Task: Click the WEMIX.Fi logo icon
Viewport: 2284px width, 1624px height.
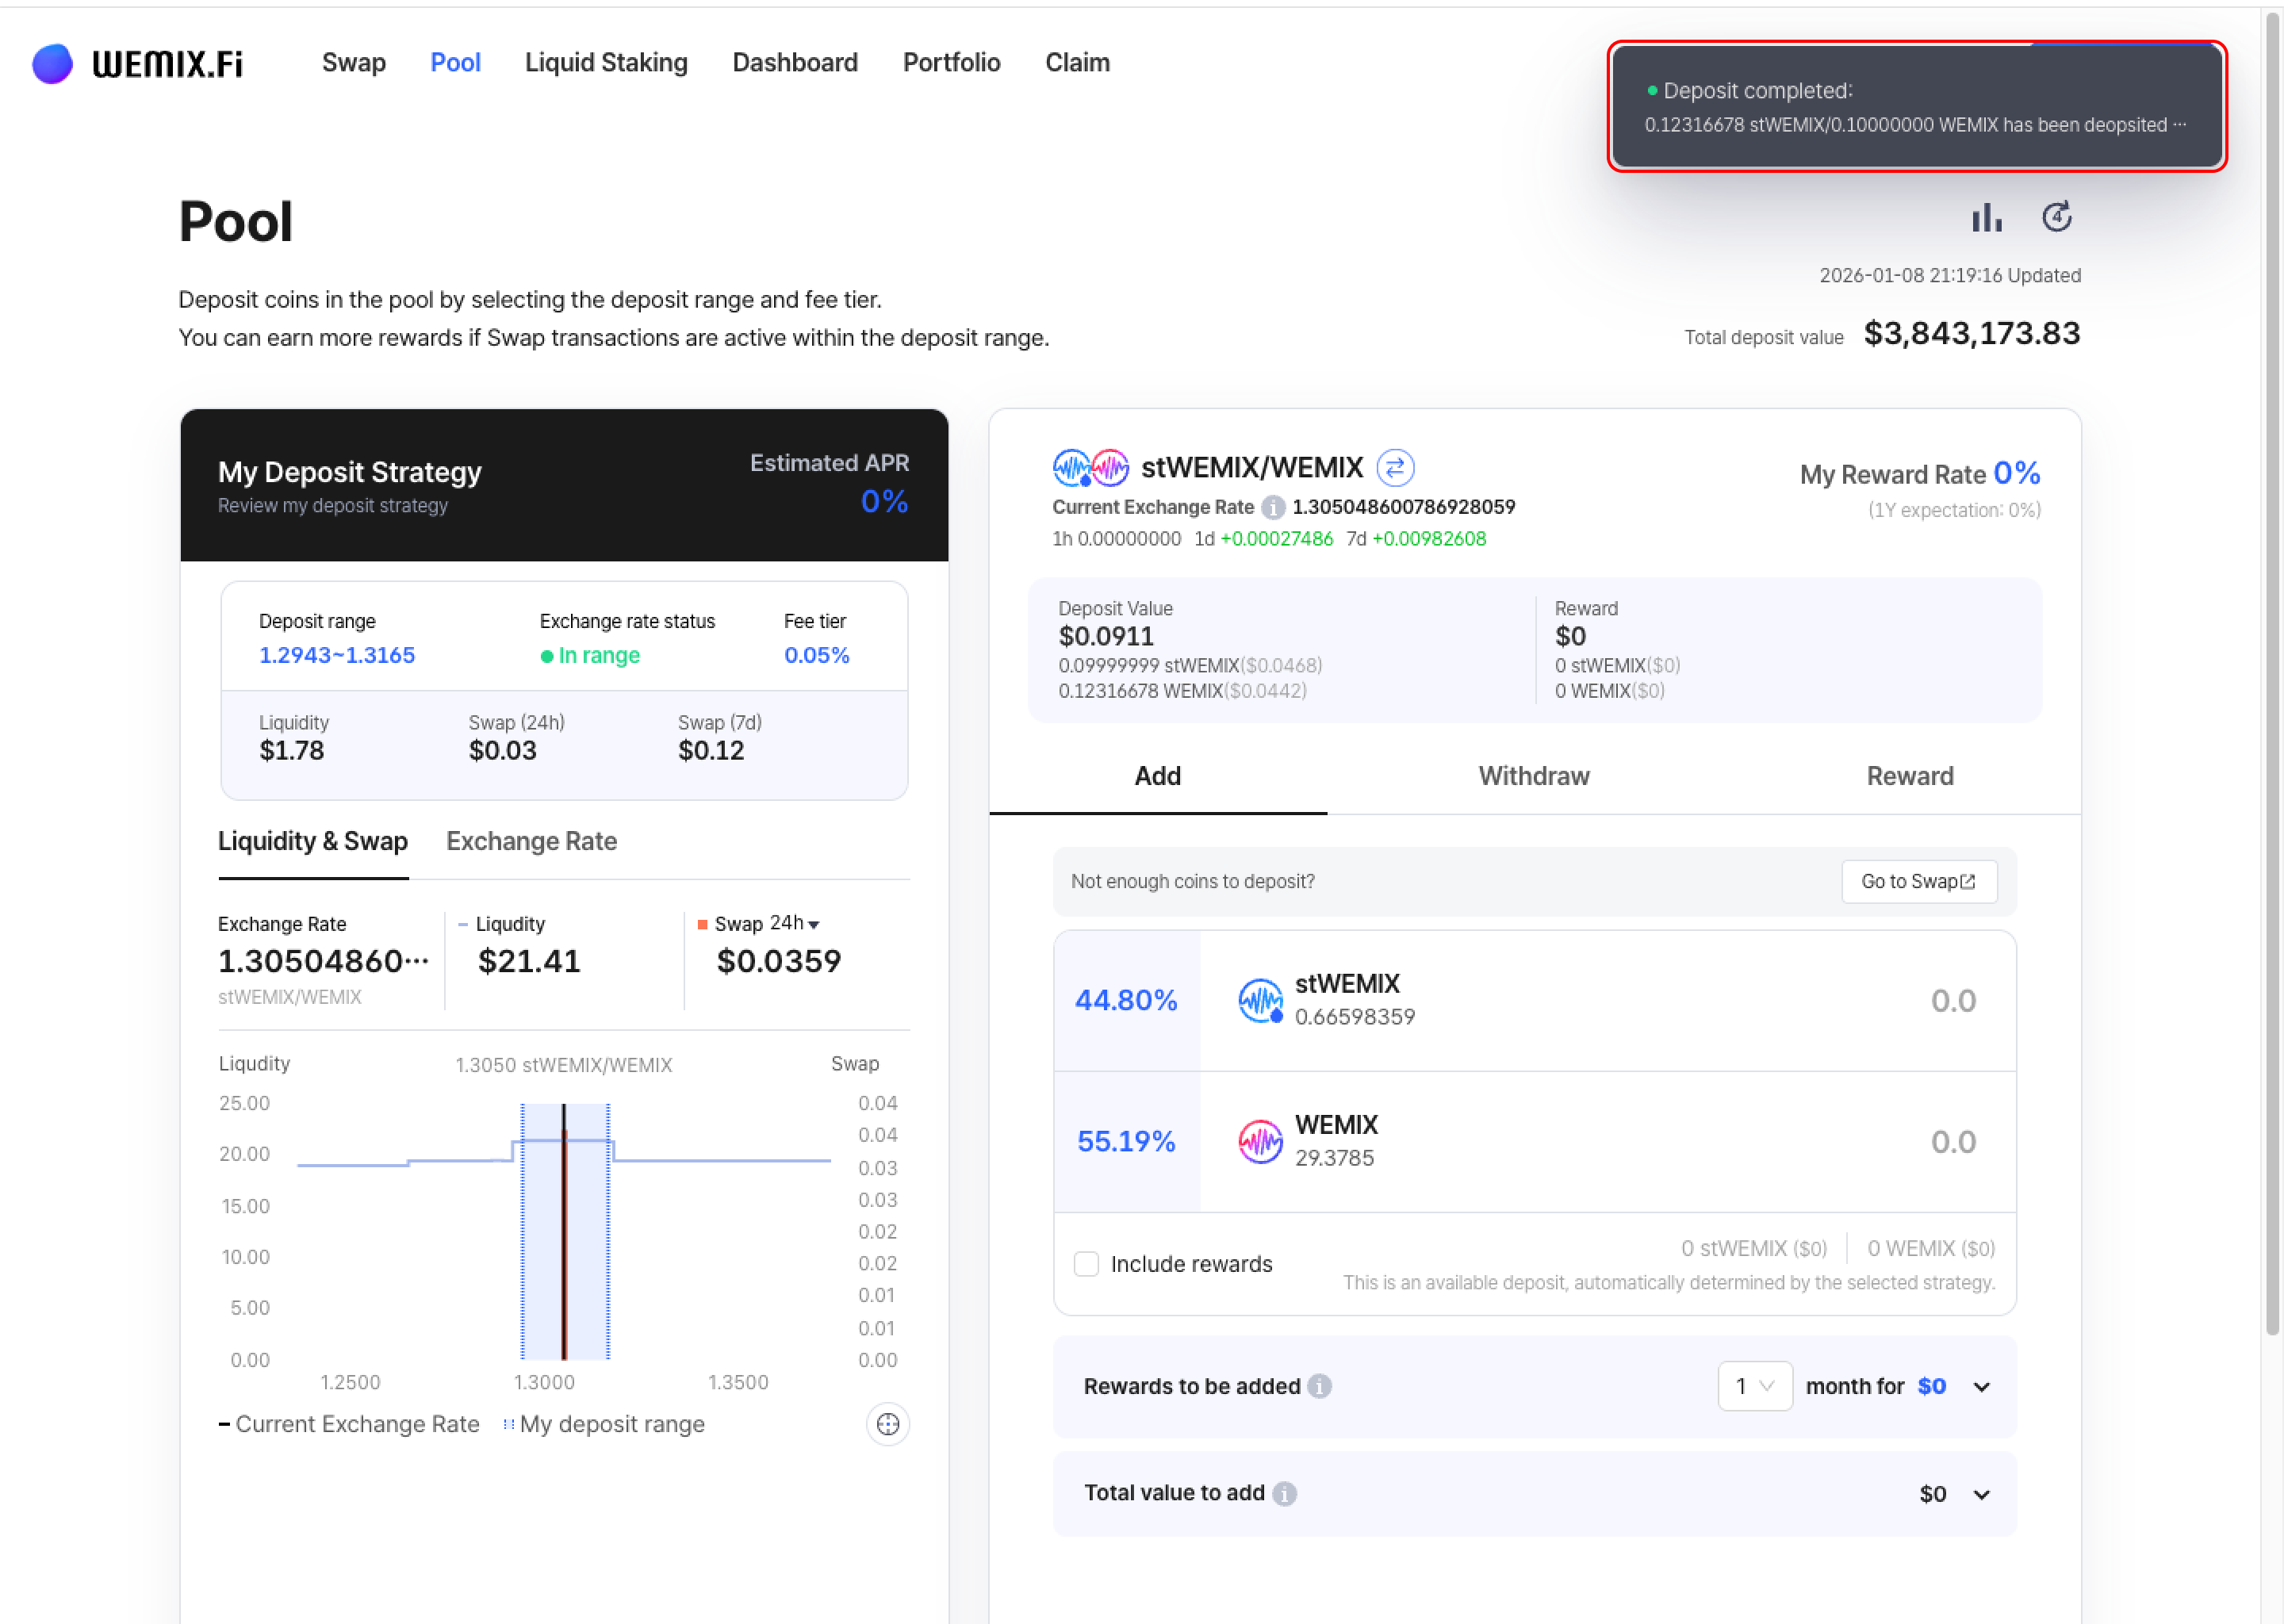Action: click(52, 63)
